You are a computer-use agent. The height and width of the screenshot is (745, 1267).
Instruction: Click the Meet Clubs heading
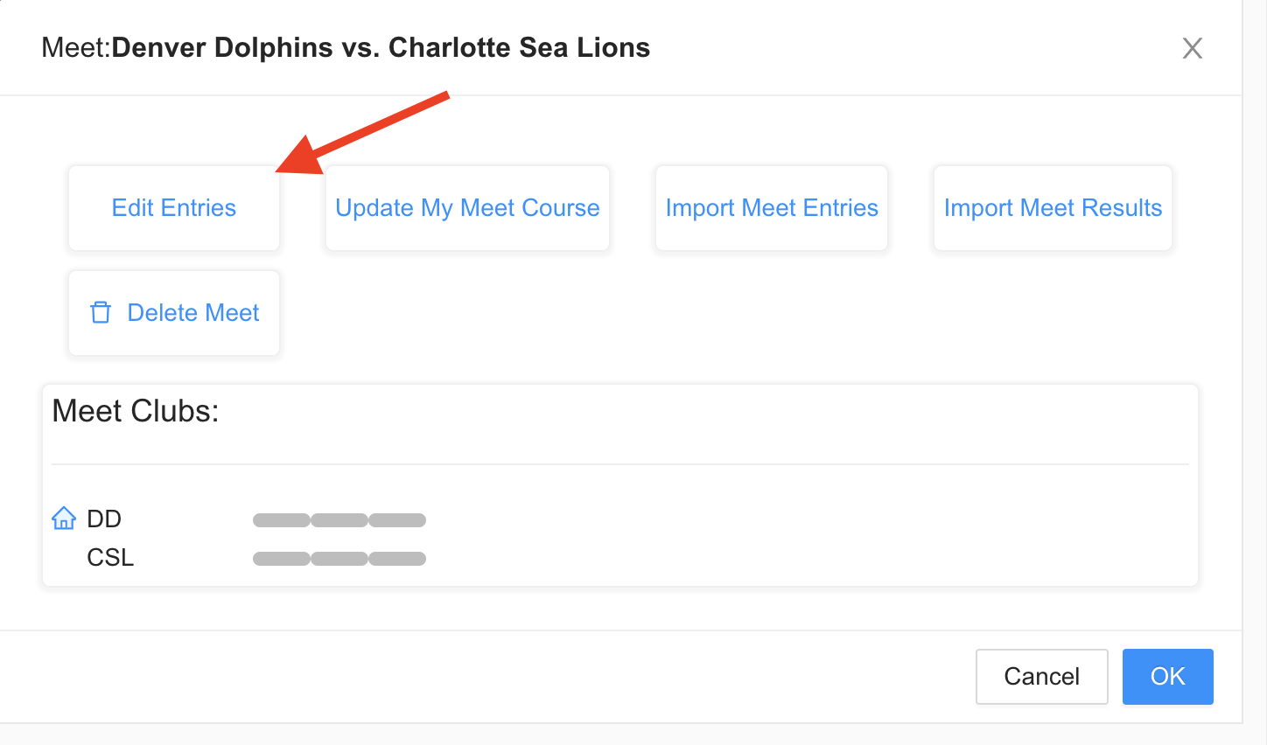(136, 411)
